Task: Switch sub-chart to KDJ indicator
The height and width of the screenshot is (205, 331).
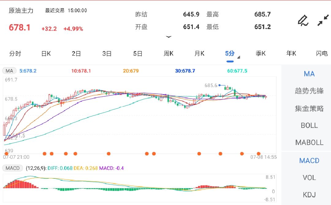Action: 309,195
